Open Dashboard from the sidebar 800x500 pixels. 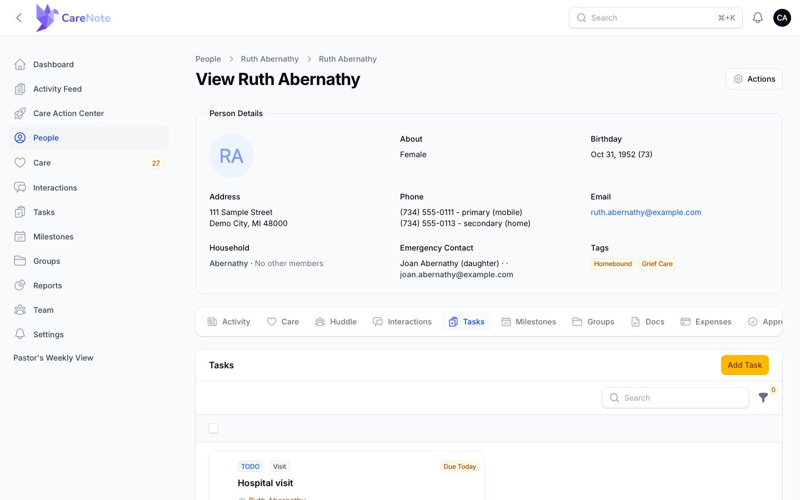pyautogui.click(x=89, y=64)
